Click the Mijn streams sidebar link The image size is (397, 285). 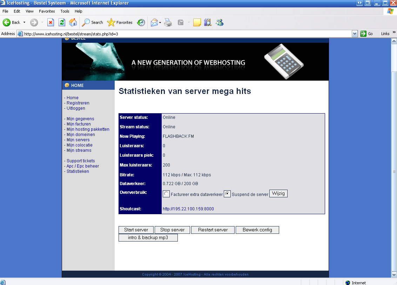[79, 150]
